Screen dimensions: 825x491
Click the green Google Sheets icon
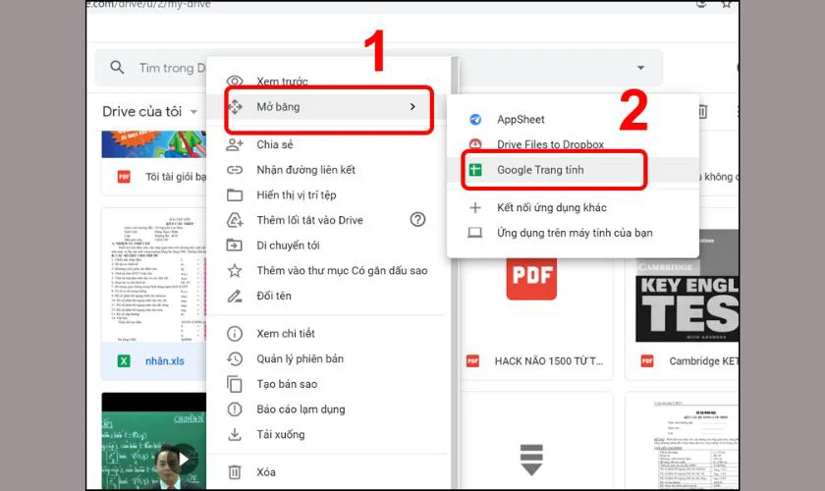coord(475,170)
